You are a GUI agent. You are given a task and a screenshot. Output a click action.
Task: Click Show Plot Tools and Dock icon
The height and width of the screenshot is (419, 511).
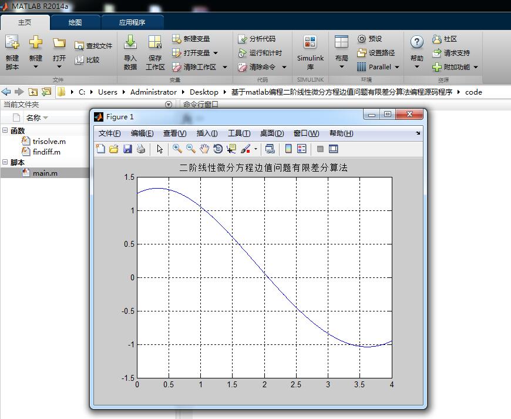coord(334,149)
